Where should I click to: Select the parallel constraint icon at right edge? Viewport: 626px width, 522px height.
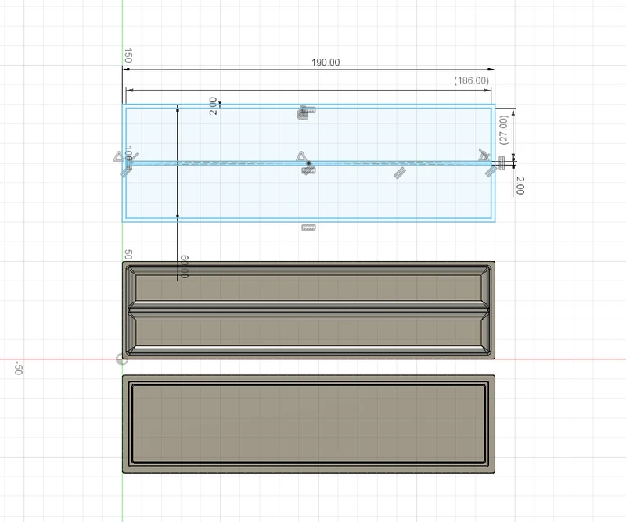click(491, 171)
